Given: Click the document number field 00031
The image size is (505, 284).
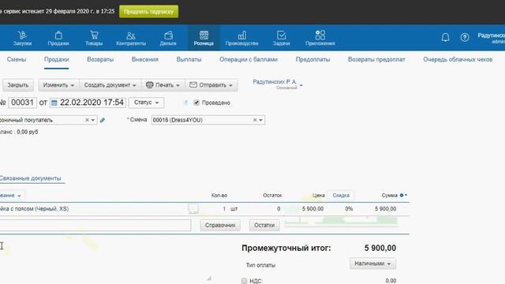Looking at the screenshot, I should [22, 103].
